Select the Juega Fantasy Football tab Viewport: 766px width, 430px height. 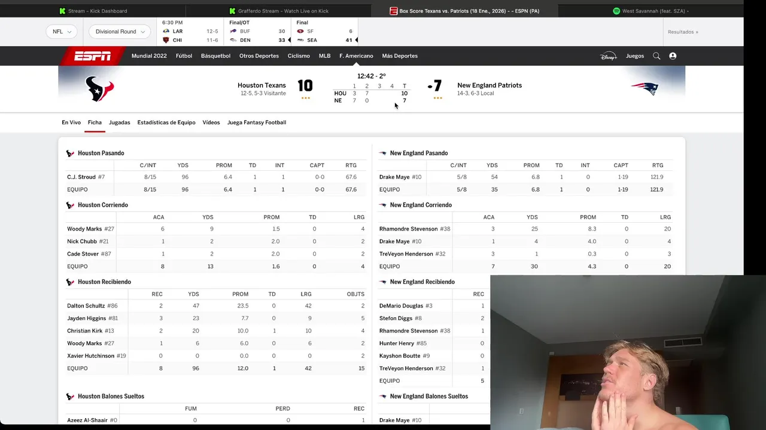coord(257,122)
